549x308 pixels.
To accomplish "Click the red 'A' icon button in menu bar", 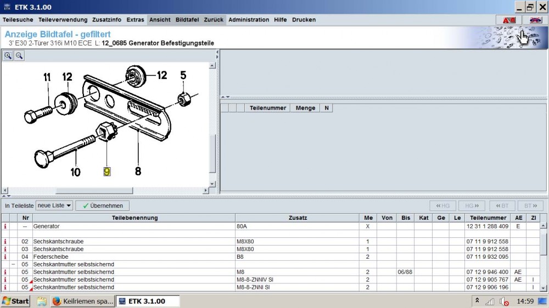I will 509,20.
